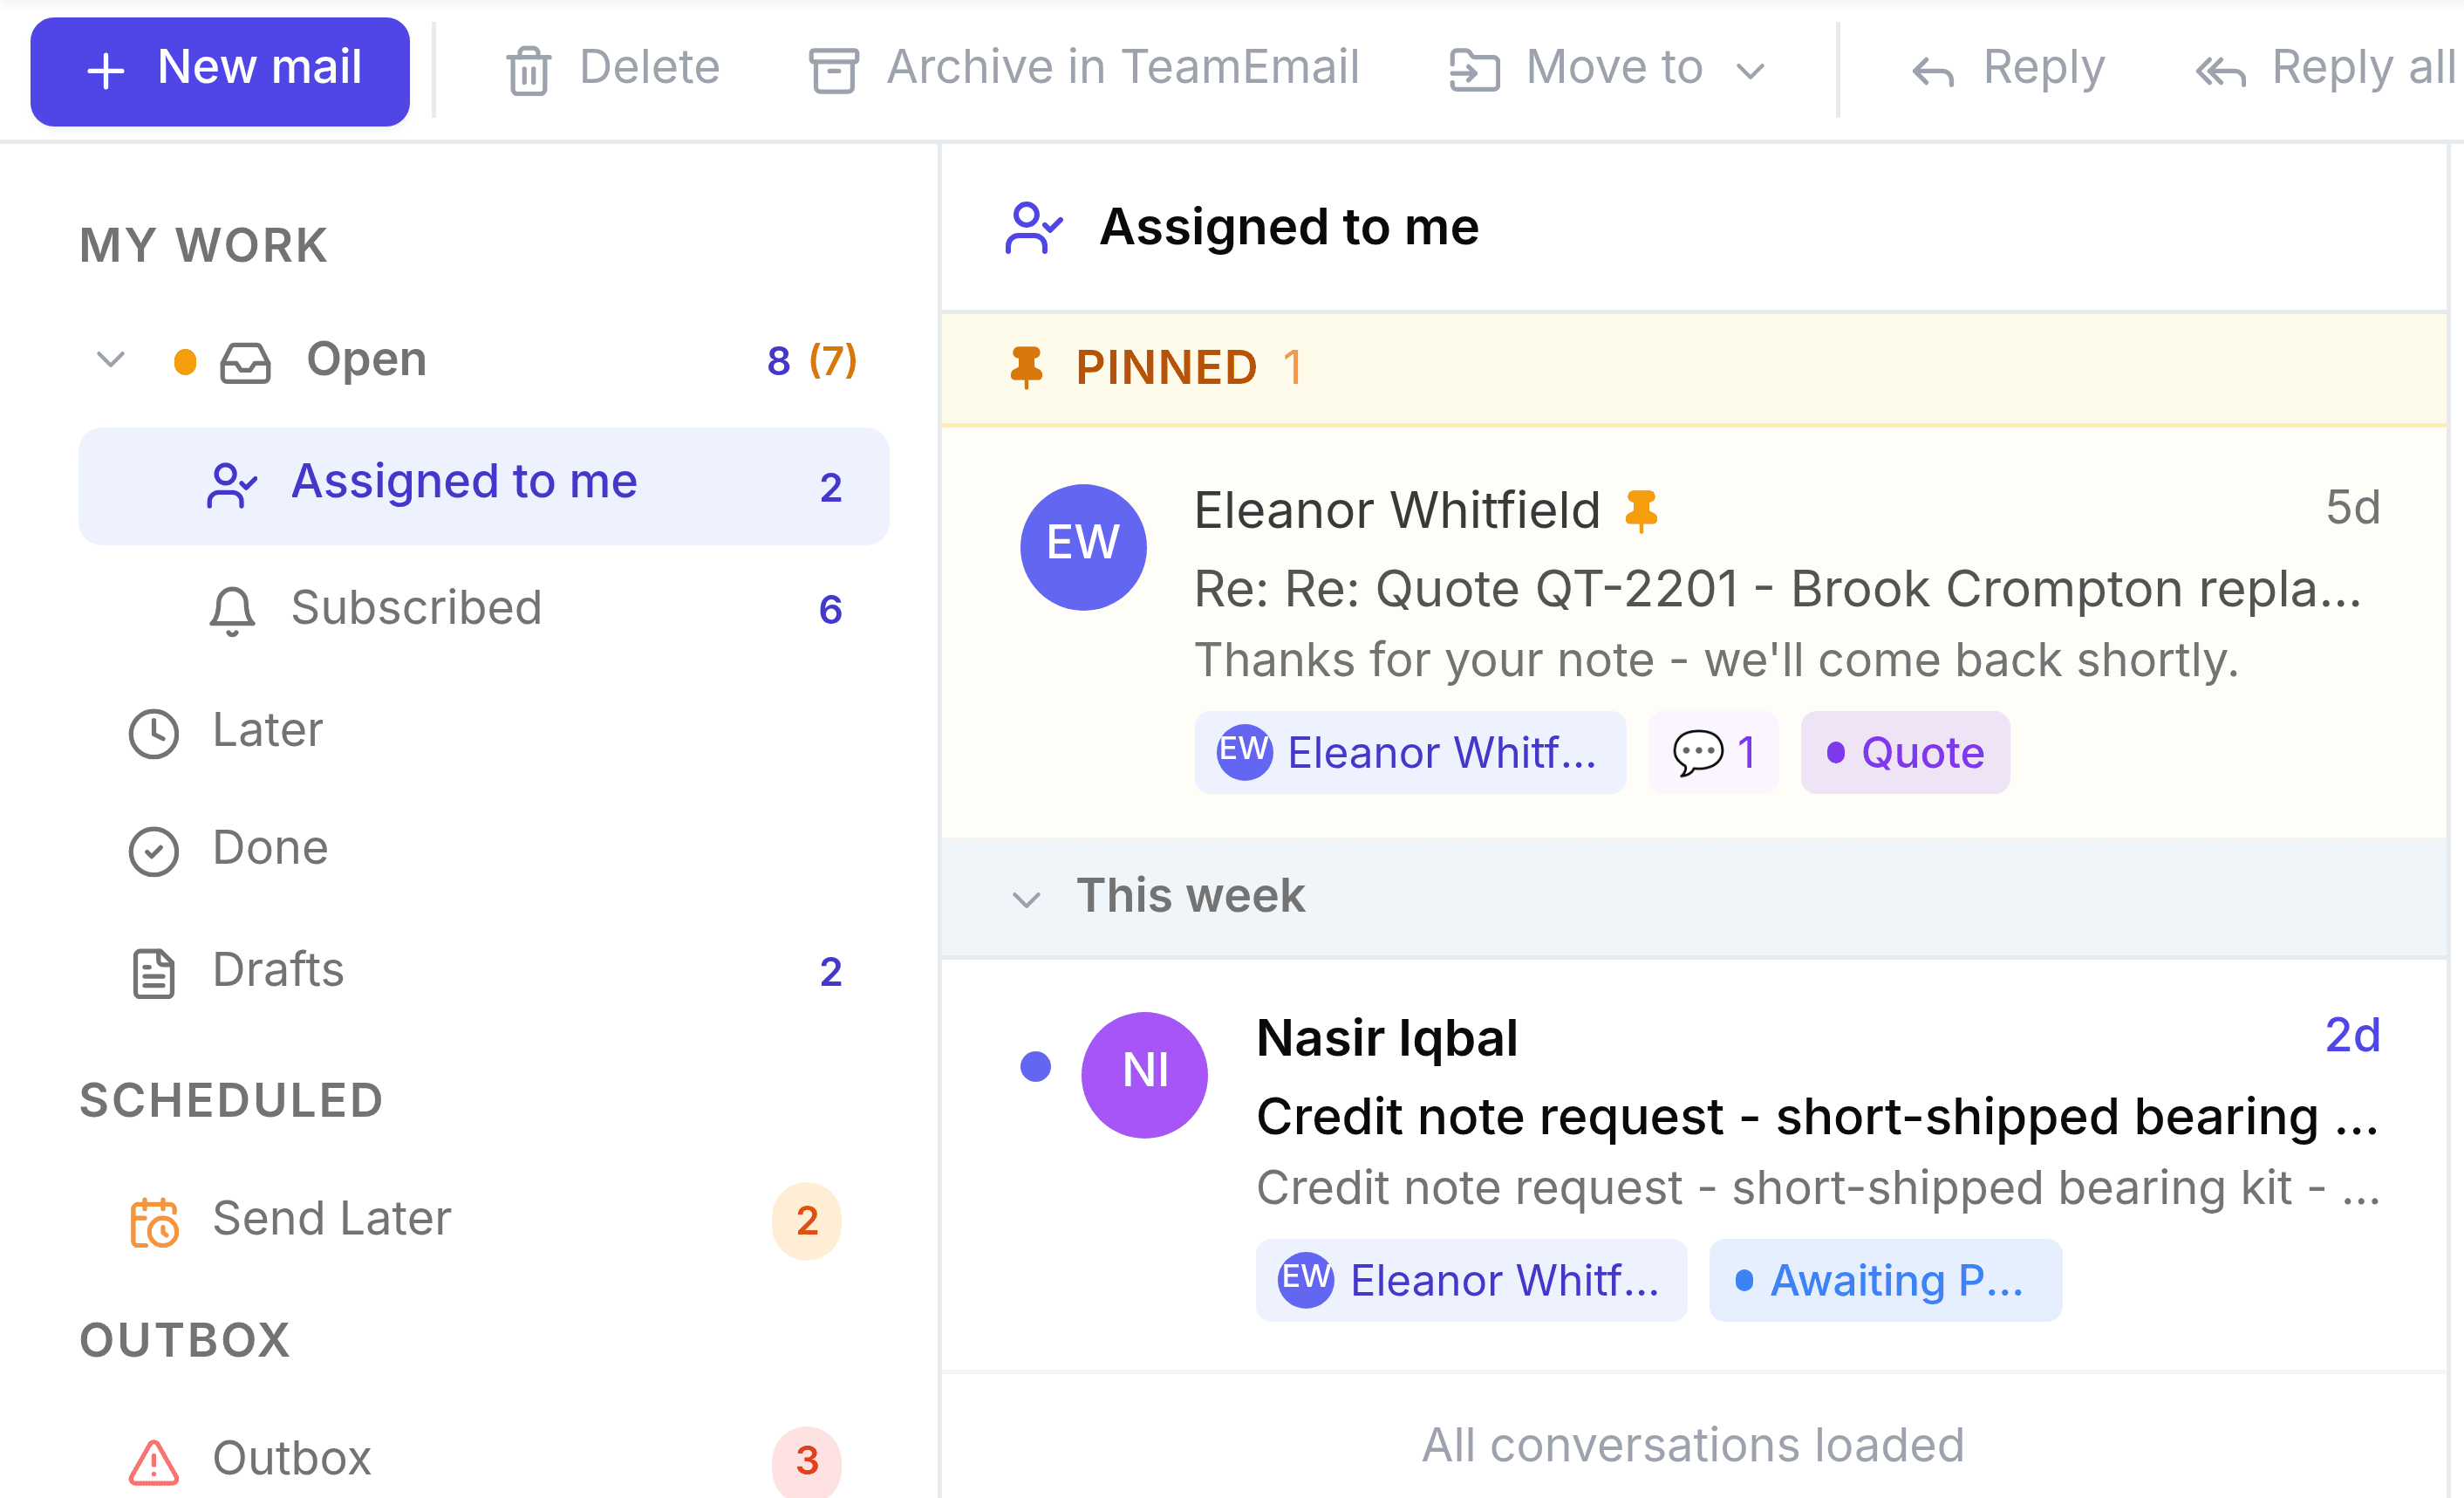Click the PINNED section pin icon
This screenshot has width=2464, height=1498.
[1026, 367]
